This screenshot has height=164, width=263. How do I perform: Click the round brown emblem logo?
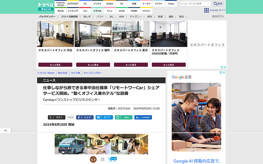[x=93, y=159]
